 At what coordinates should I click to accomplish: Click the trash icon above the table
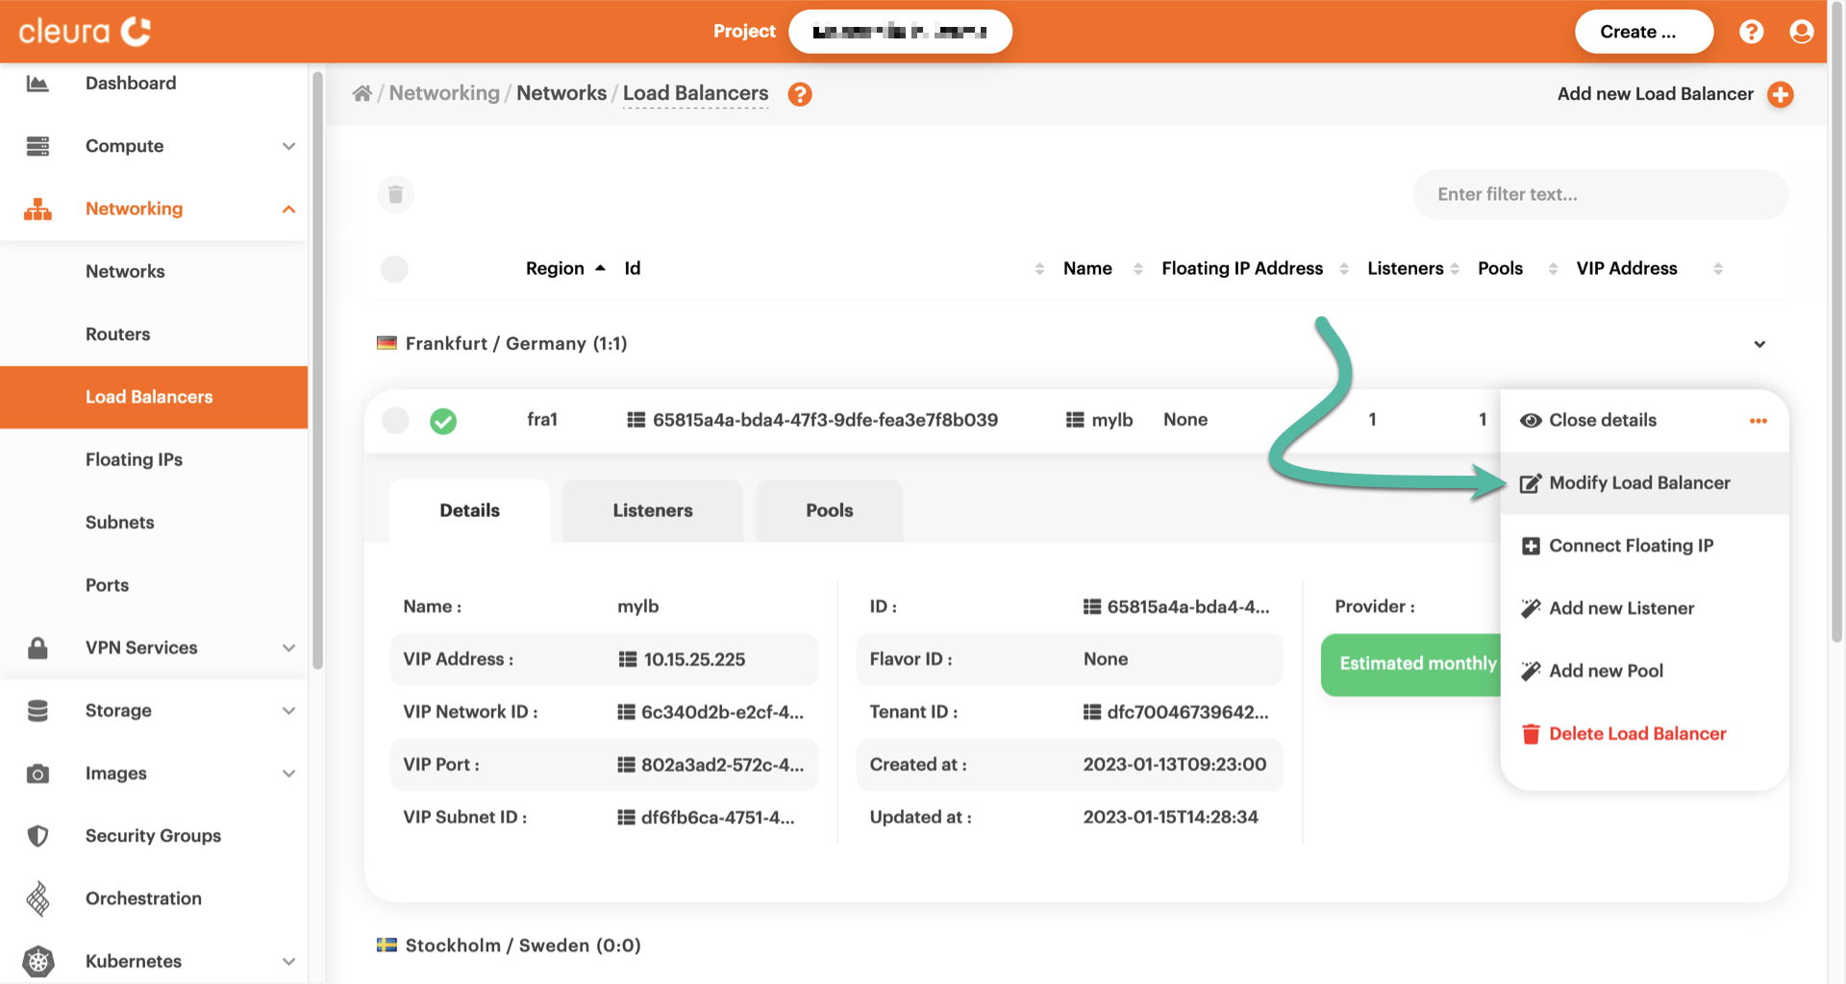coord(395,195)
